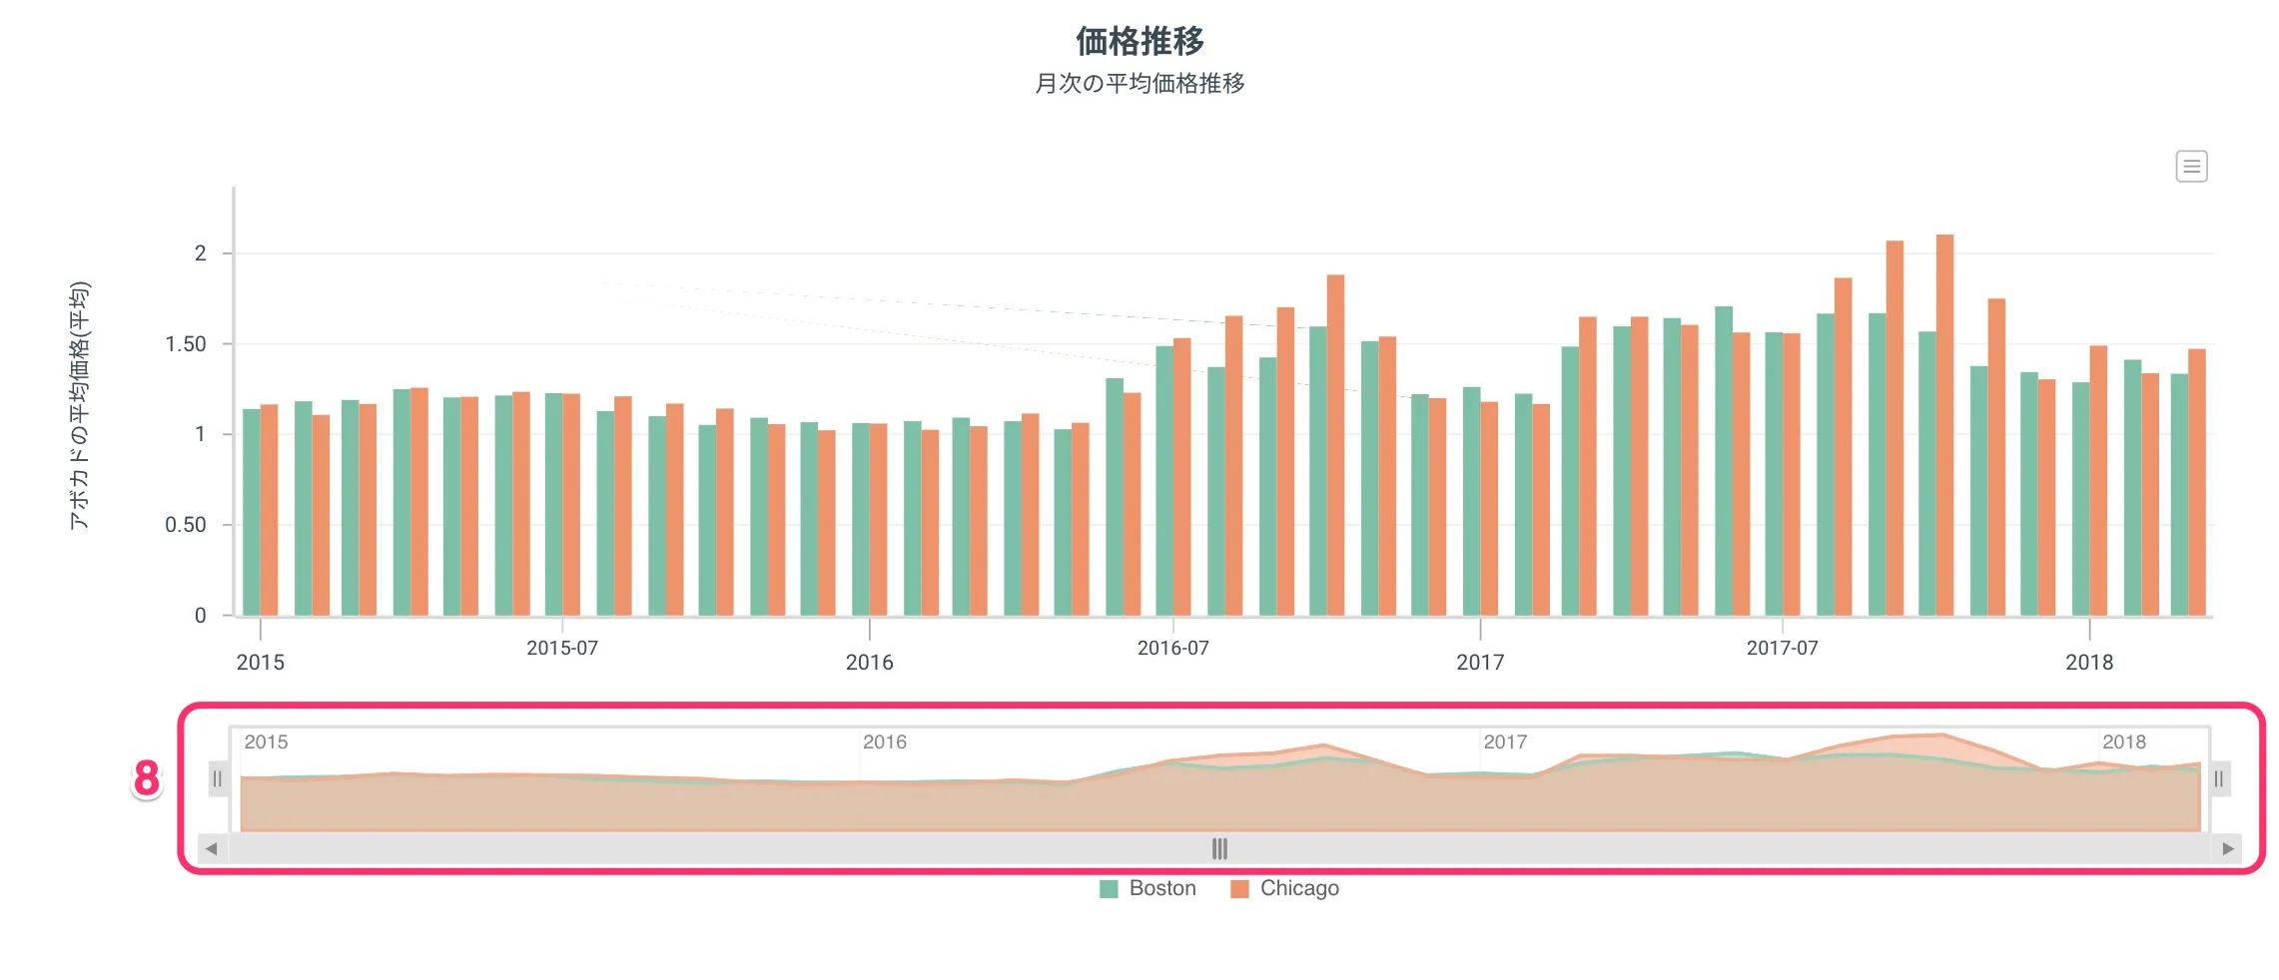
Task: Toggle the Boston series legend item
Action: [x=1147, y=888]
